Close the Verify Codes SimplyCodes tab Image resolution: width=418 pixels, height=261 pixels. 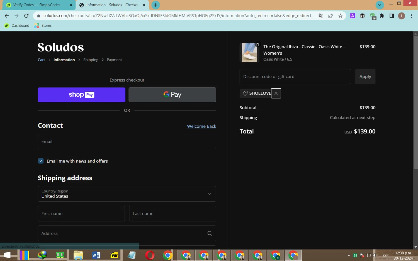click(x=71, y=5)
